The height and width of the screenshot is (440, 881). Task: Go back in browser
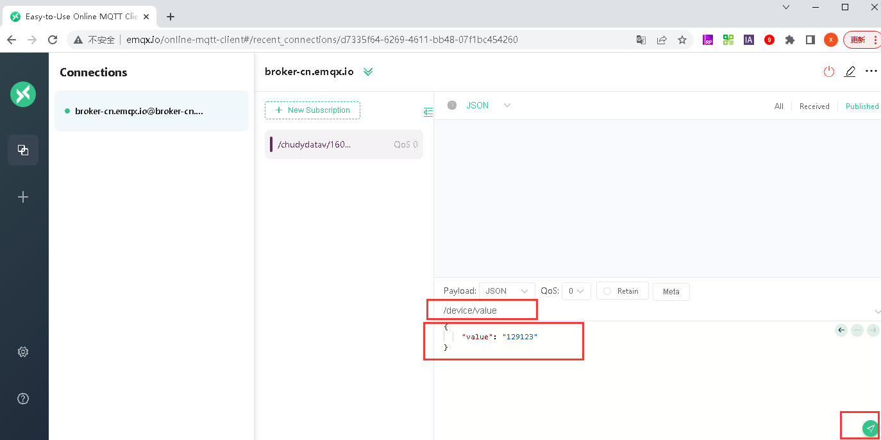(x=12, y=40)
